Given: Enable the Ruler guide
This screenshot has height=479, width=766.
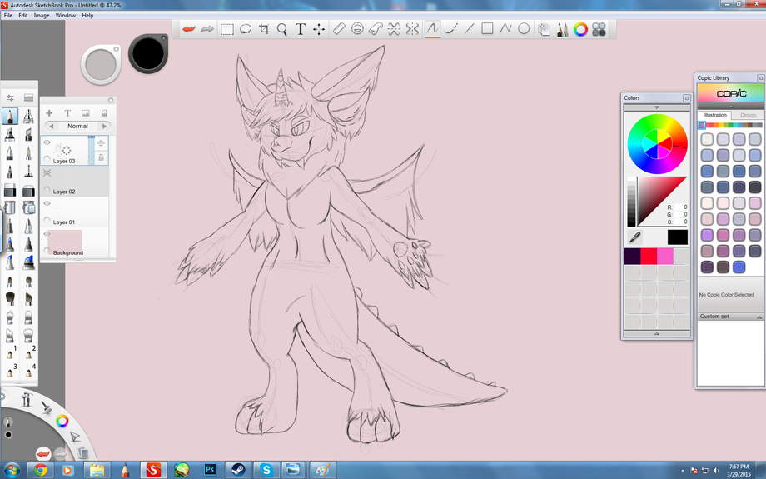Looking at the screenshot, I should click(x=339, y=29).
